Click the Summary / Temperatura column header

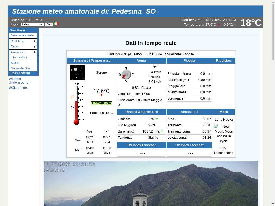[x=92, y=61]
